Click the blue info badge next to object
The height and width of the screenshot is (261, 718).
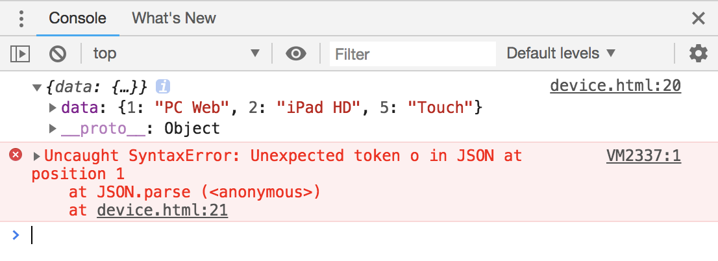tap(162, 86)
